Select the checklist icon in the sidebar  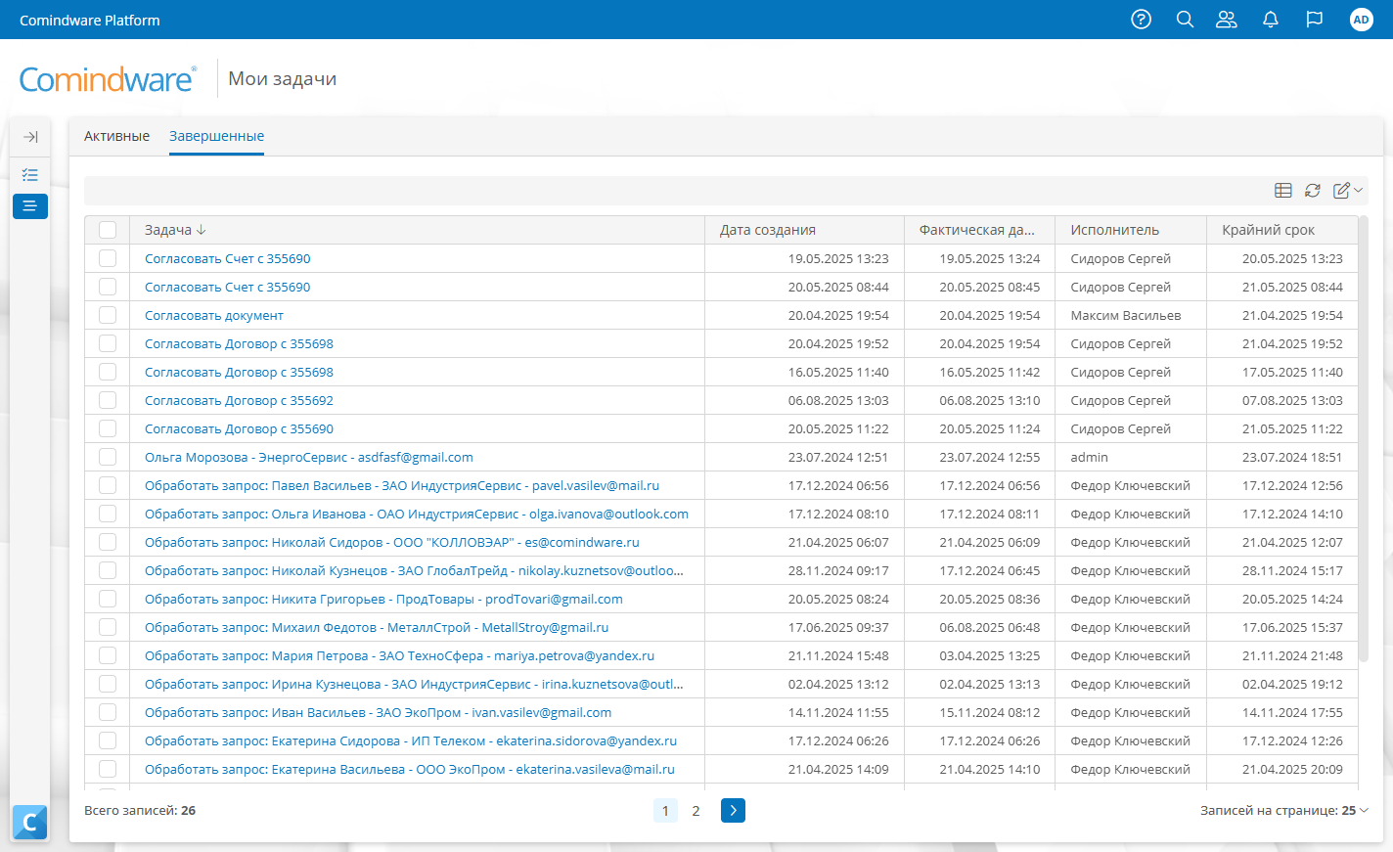coord(30,175)
